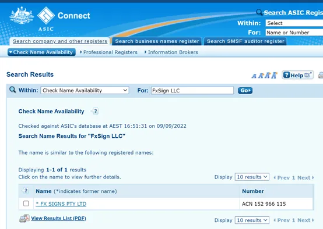The height and width of the screenshot is (229, 323).
Task: Click the Checked against ASIC's database timestamp
Action: (x=102, y=126)
